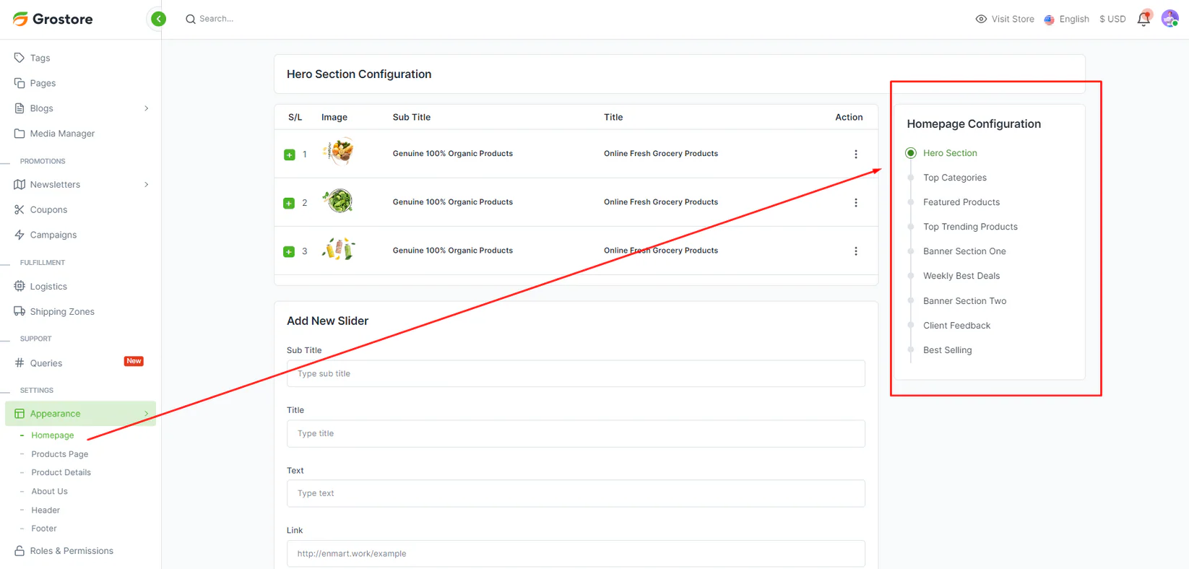This screenshot has height=569, width=1189.
Task: Click the Shipping Zones truck icon
Action: pos(20,311)
